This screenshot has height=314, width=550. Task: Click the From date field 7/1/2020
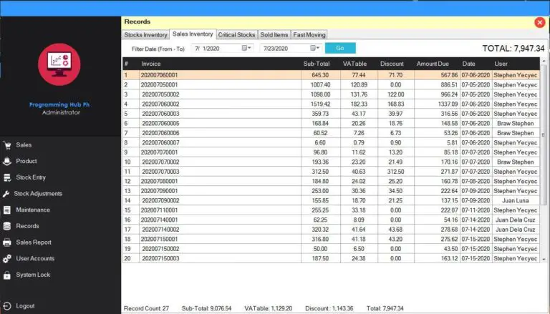coord(222,48)
